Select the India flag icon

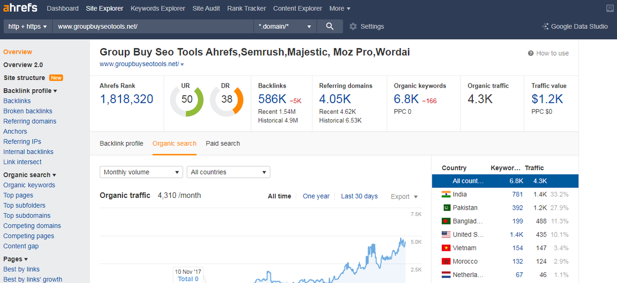(x=446, y=194)
